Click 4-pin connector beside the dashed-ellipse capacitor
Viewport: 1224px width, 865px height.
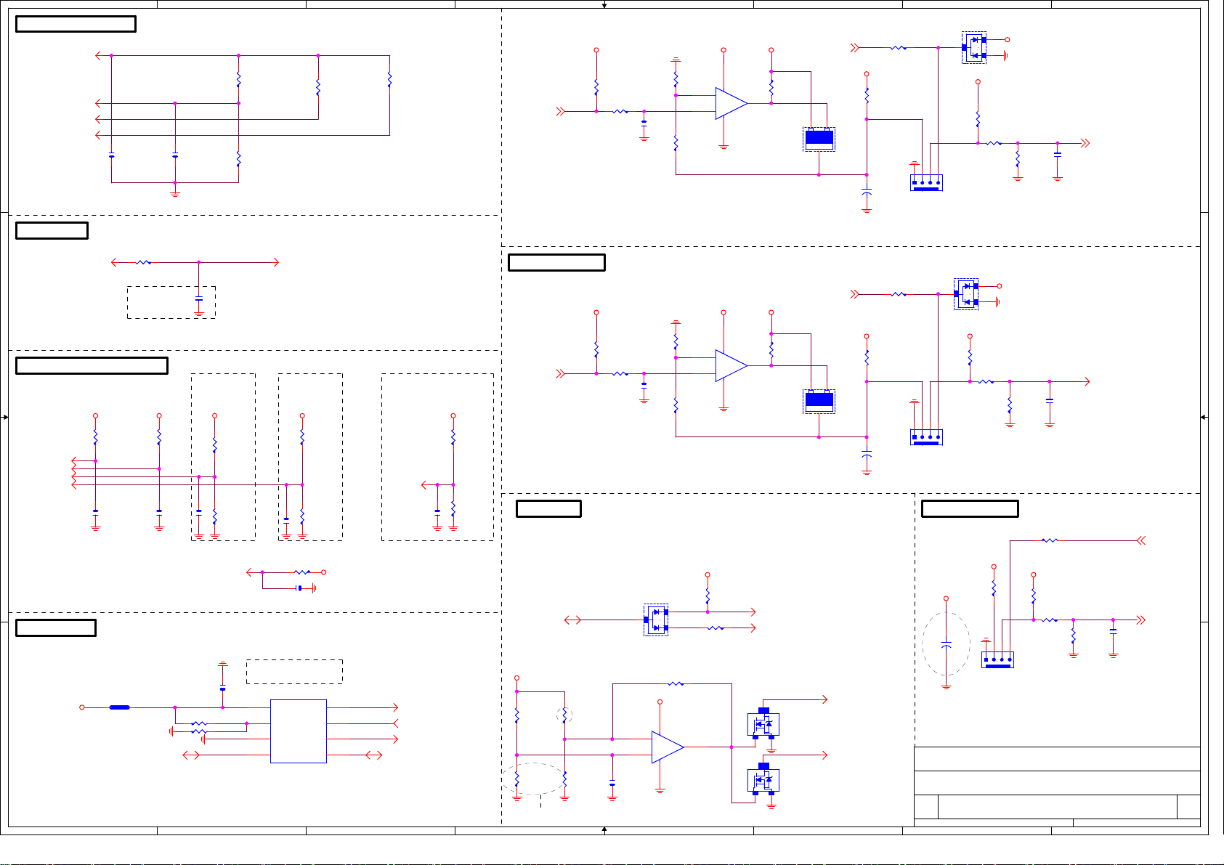pyautogui.click(x=997, y=660)
